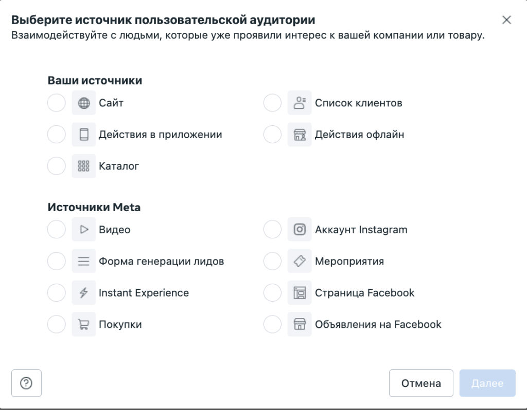Image resolution: width=527 pixels, height=410 pixels.
Task: Click the Страница Facebook icon
Action: pyautogui.click(x=300, y=292)
